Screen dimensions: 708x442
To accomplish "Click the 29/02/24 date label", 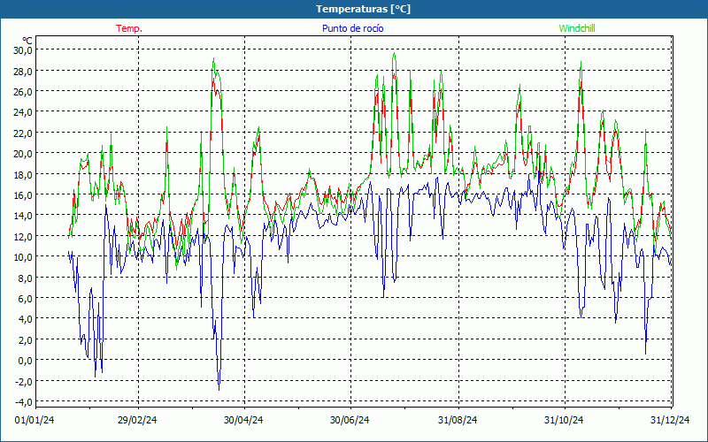I will [x=137, y=420].
